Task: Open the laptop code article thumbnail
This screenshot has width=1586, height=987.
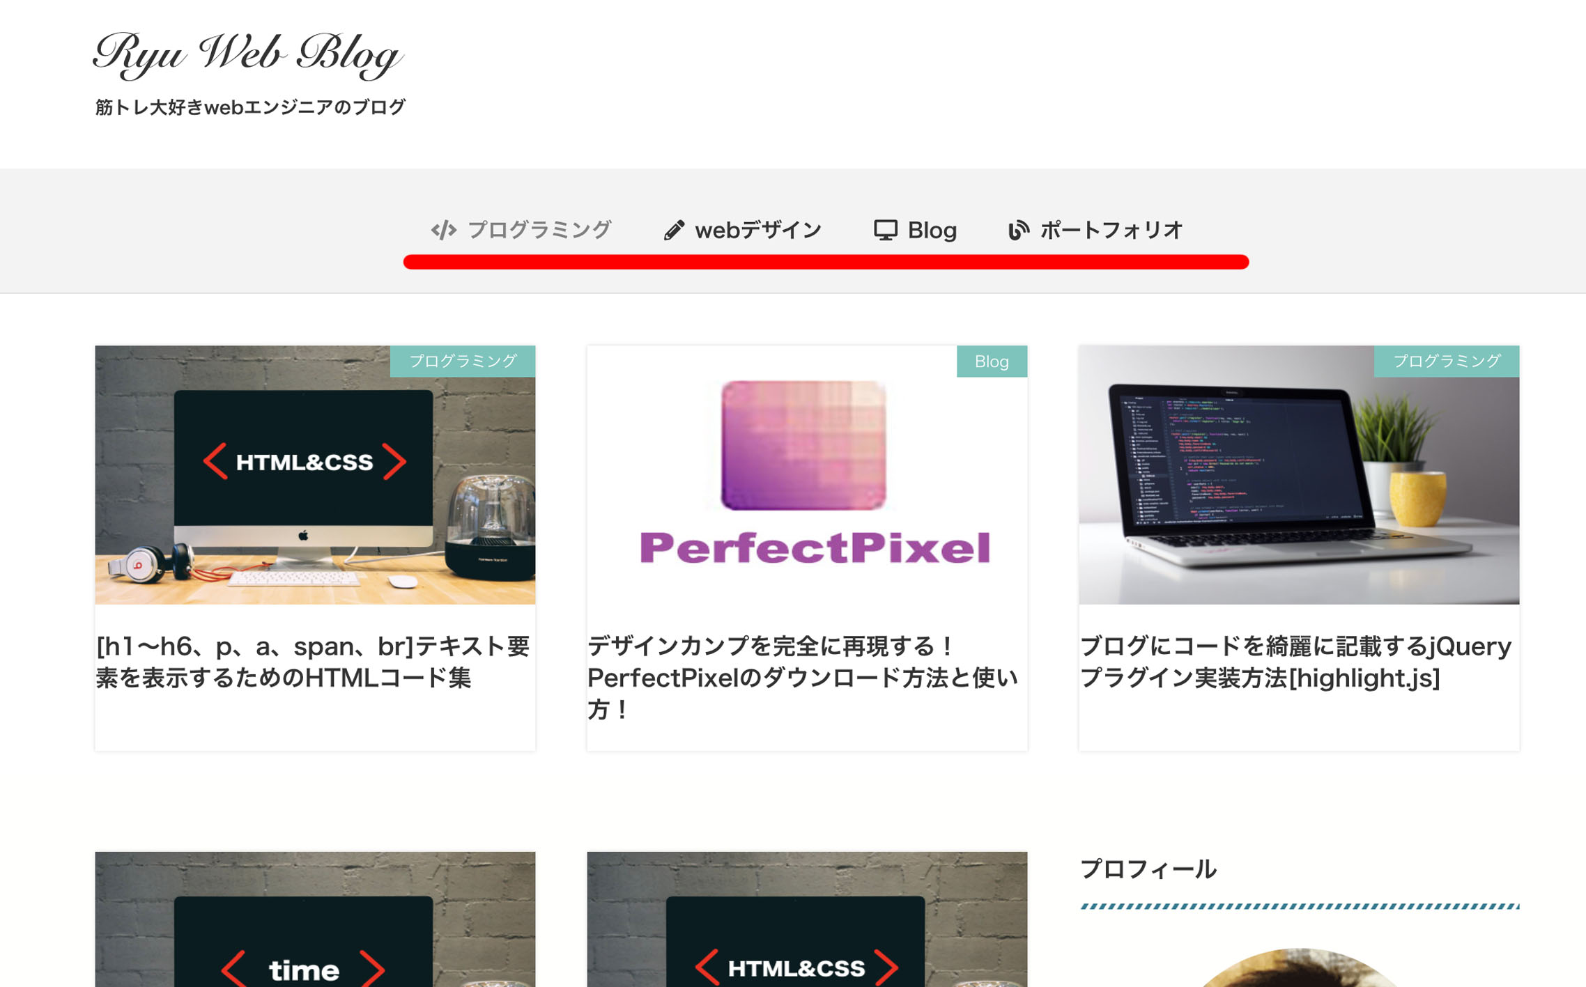Action: 1299,474
